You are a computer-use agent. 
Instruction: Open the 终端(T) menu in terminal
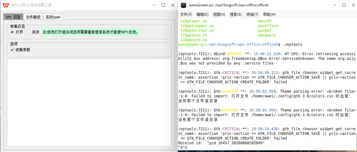click(x=252, y=14)
